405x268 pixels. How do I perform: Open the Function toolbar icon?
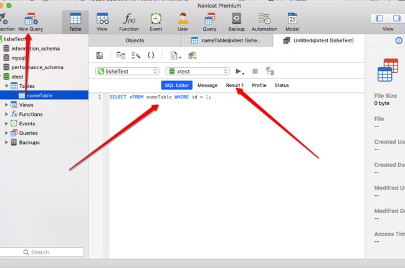pos(129,22)
